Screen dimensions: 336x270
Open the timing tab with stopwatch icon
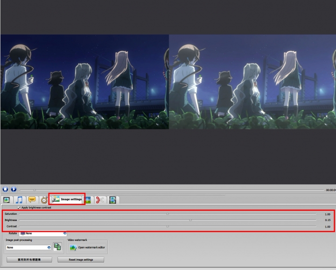(x=44, y=200)
